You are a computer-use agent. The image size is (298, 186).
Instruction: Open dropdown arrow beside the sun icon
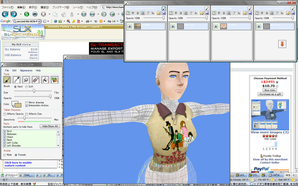pos(104,21)
